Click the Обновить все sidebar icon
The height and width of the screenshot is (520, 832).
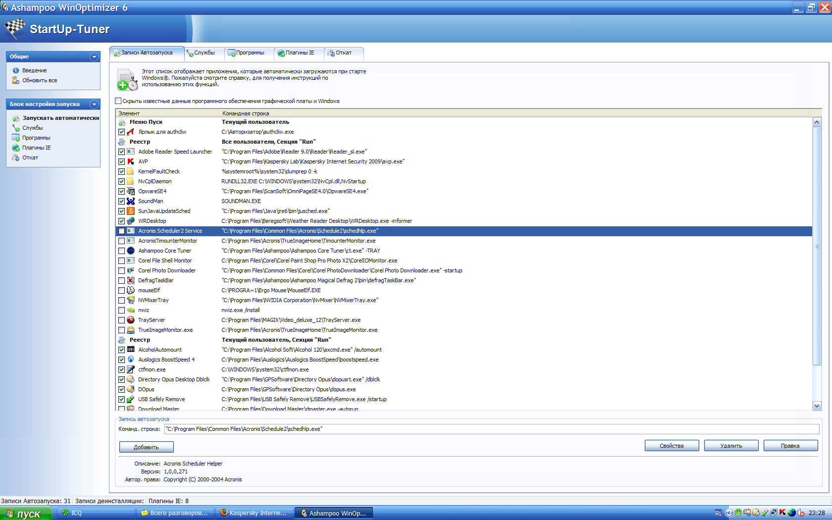pyautogui.click(x=16, y=80)
